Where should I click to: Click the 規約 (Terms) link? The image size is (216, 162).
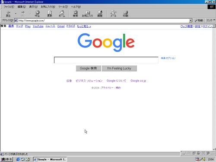118,88
